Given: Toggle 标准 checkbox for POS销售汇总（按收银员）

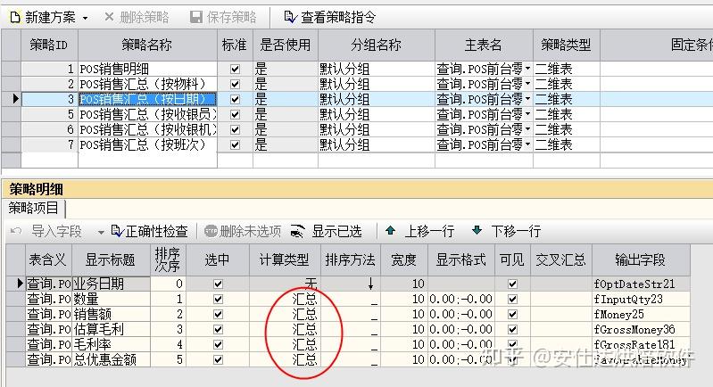Looking at the screenshot, I should [235, 114].
